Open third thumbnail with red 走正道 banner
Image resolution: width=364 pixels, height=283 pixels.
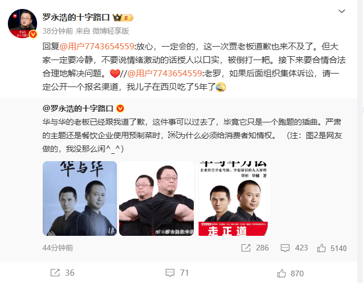(x=233, y=199)
